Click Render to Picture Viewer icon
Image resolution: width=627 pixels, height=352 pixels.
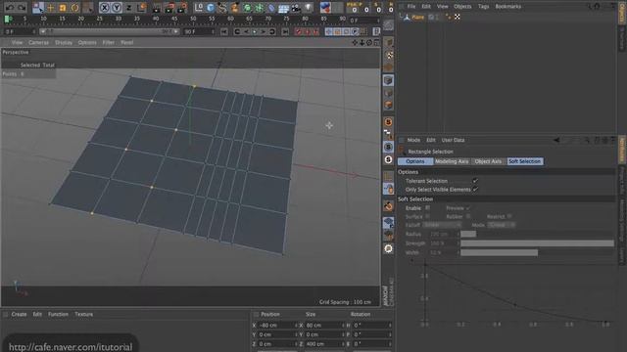169,8
